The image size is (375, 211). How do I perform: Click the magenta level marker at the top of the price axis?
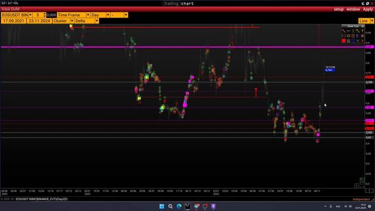click(370, 47)
